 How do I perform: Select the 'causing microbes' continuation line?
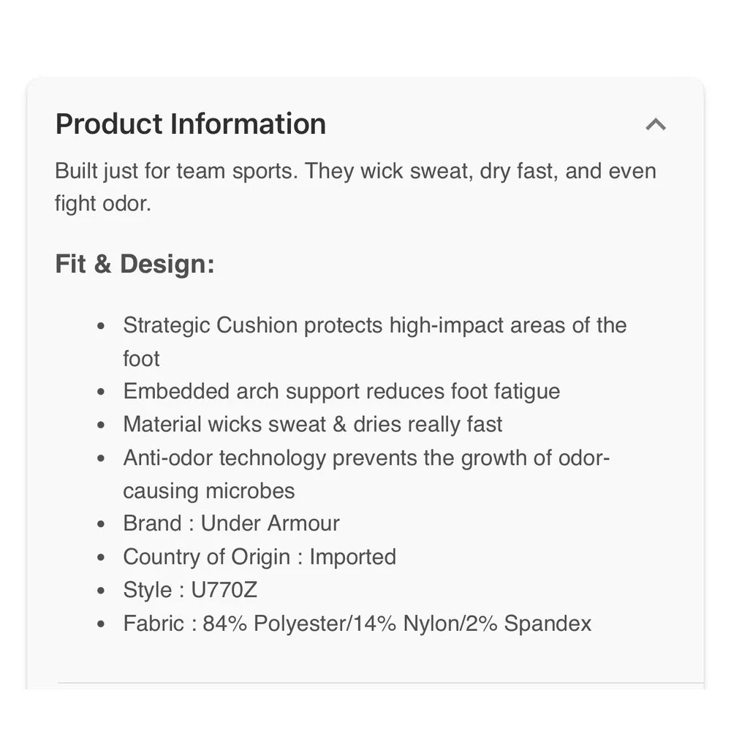pos(209,491)
